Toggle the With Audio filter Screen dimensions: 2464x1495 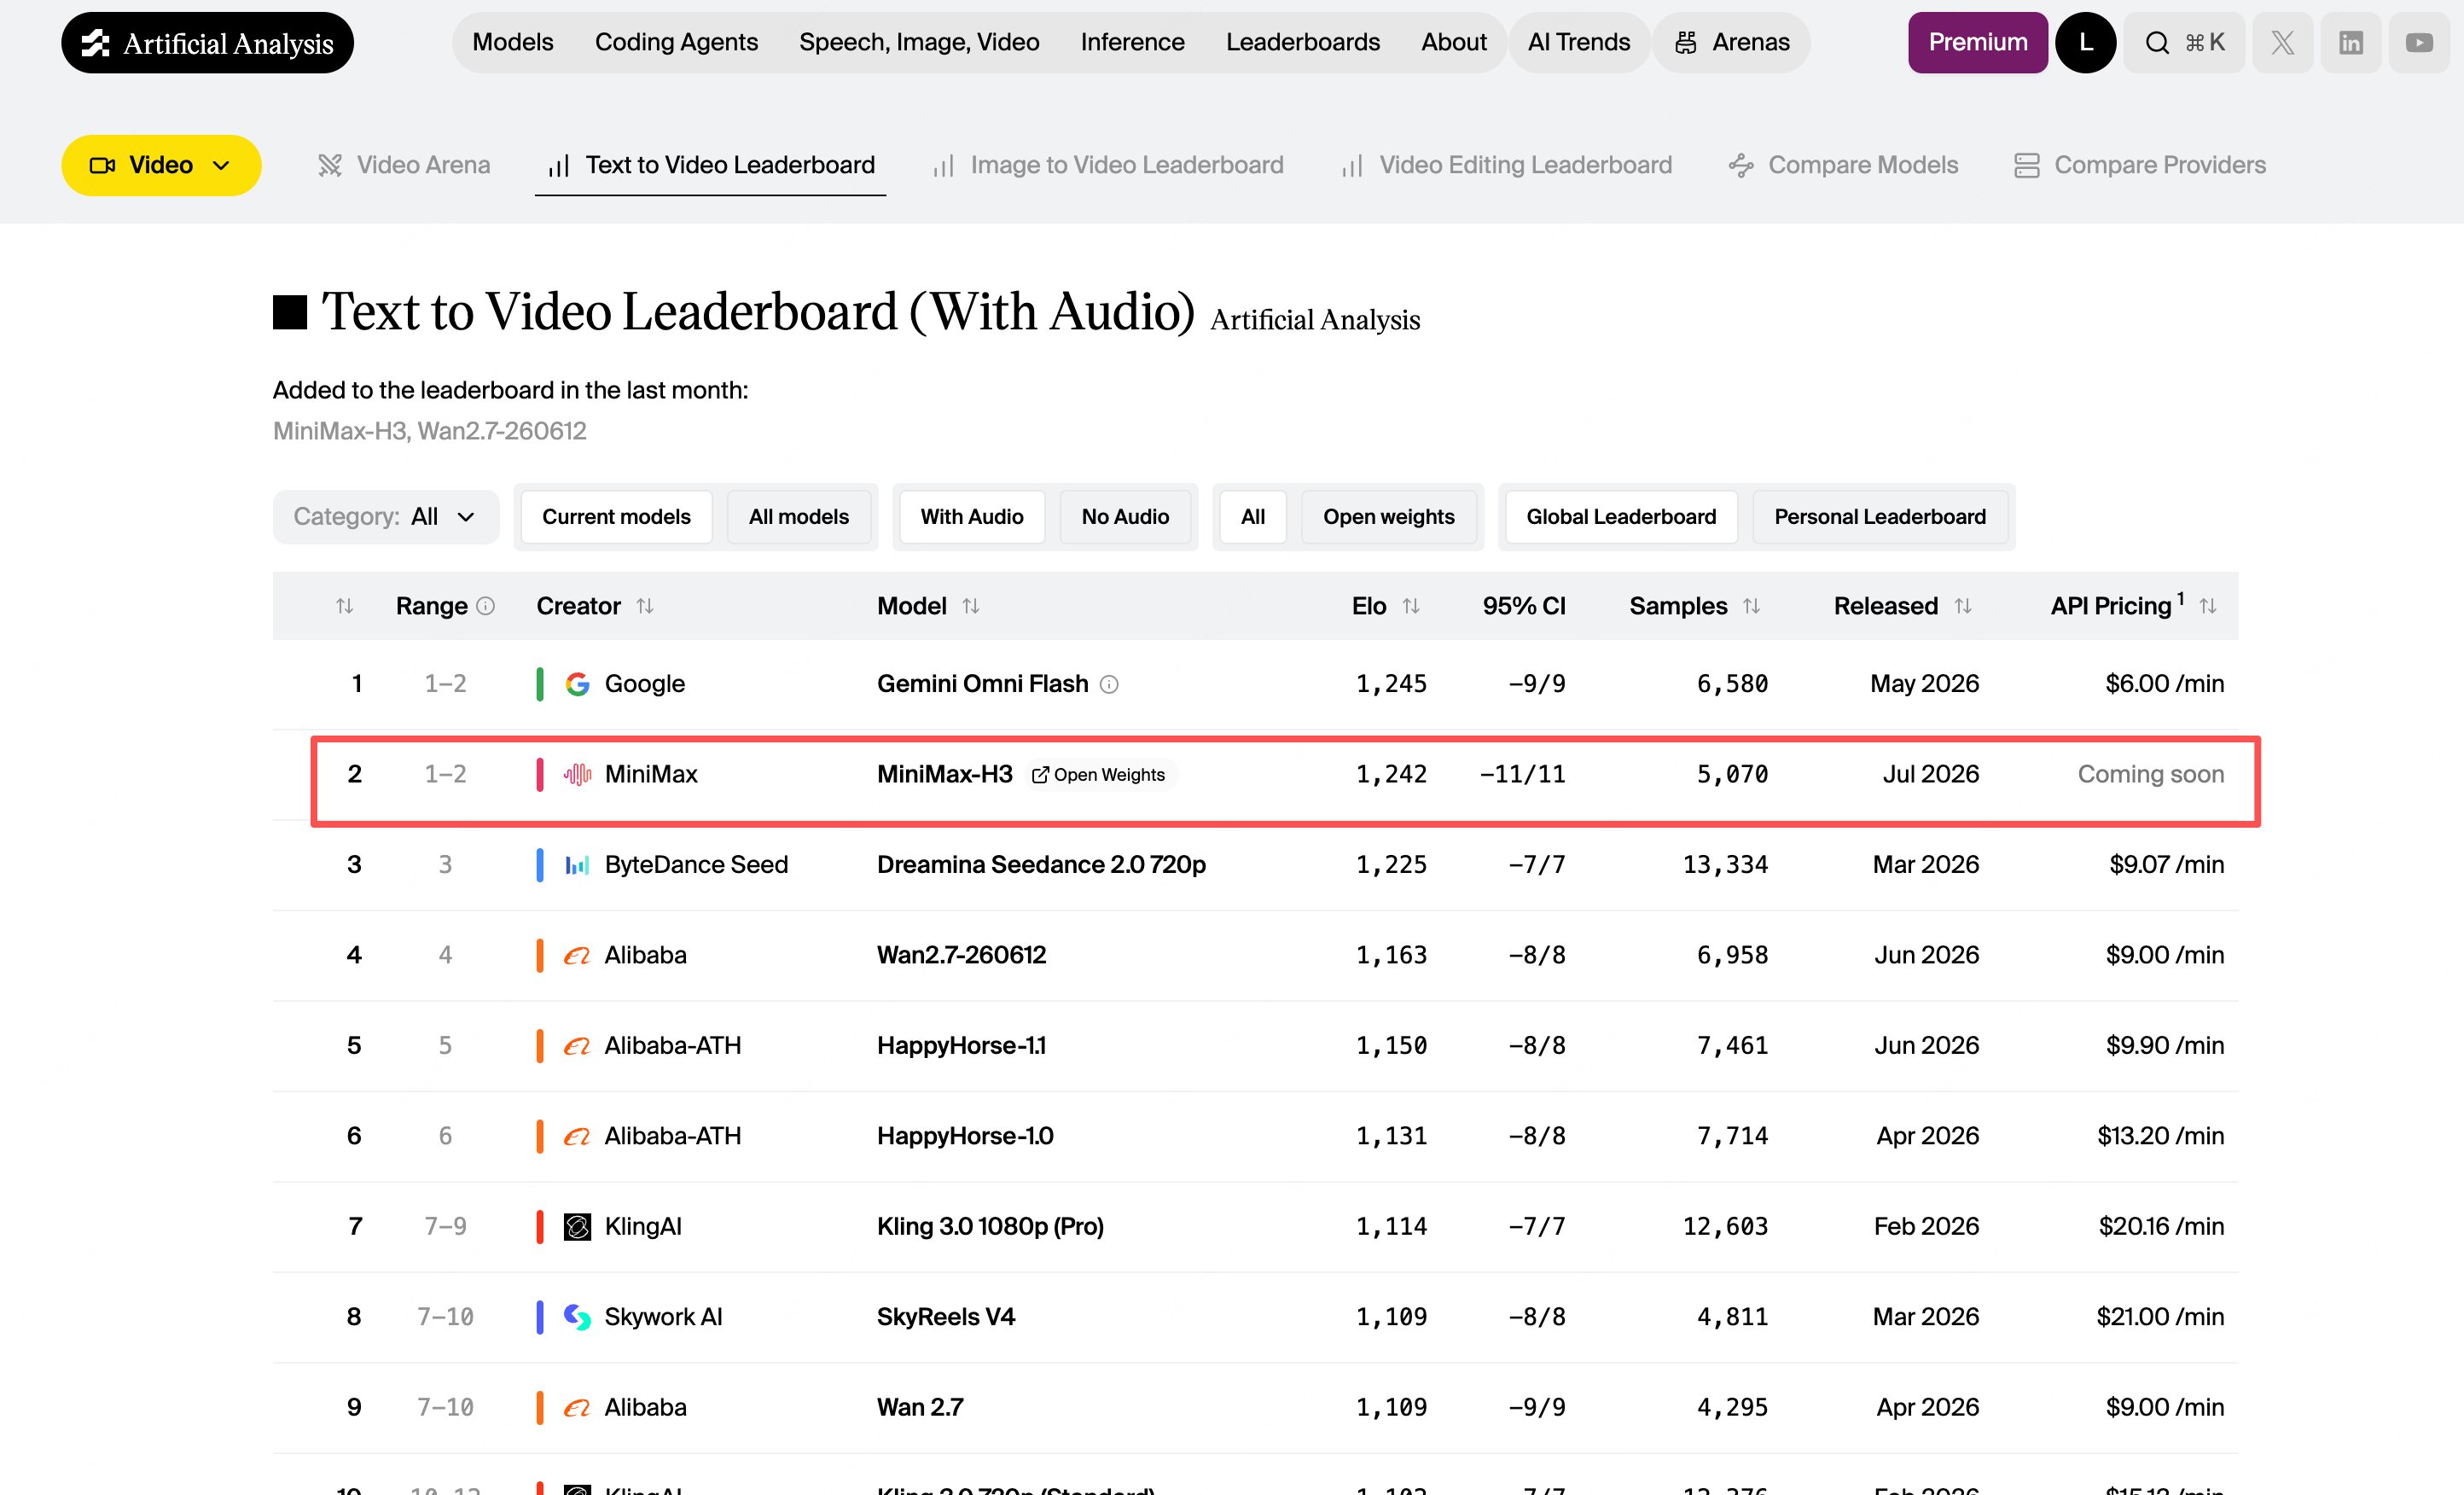(x=971, y=517)
